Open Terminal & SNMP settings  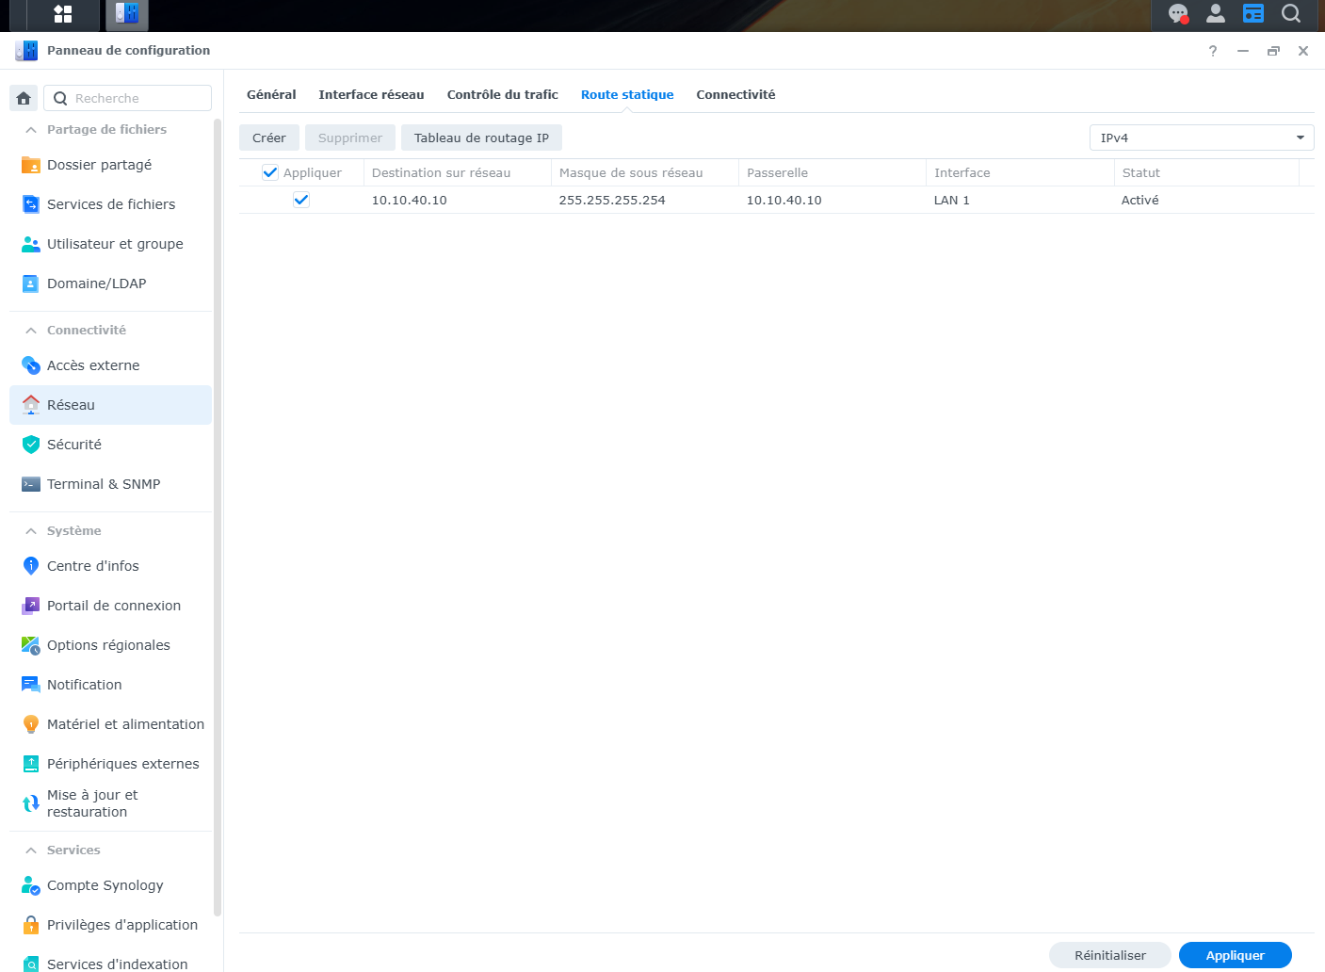104,484
